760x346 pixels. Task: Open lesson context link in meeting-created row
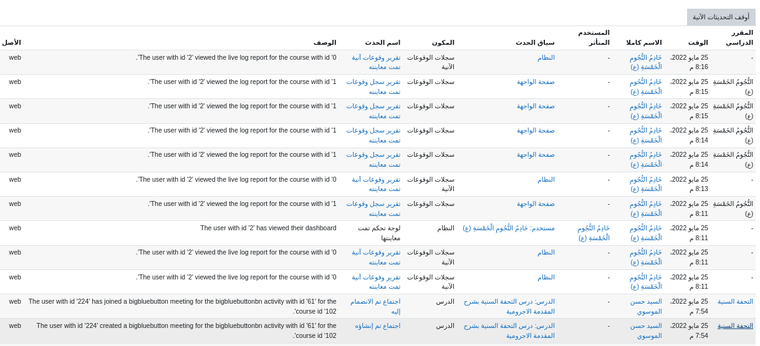(509, 330)
